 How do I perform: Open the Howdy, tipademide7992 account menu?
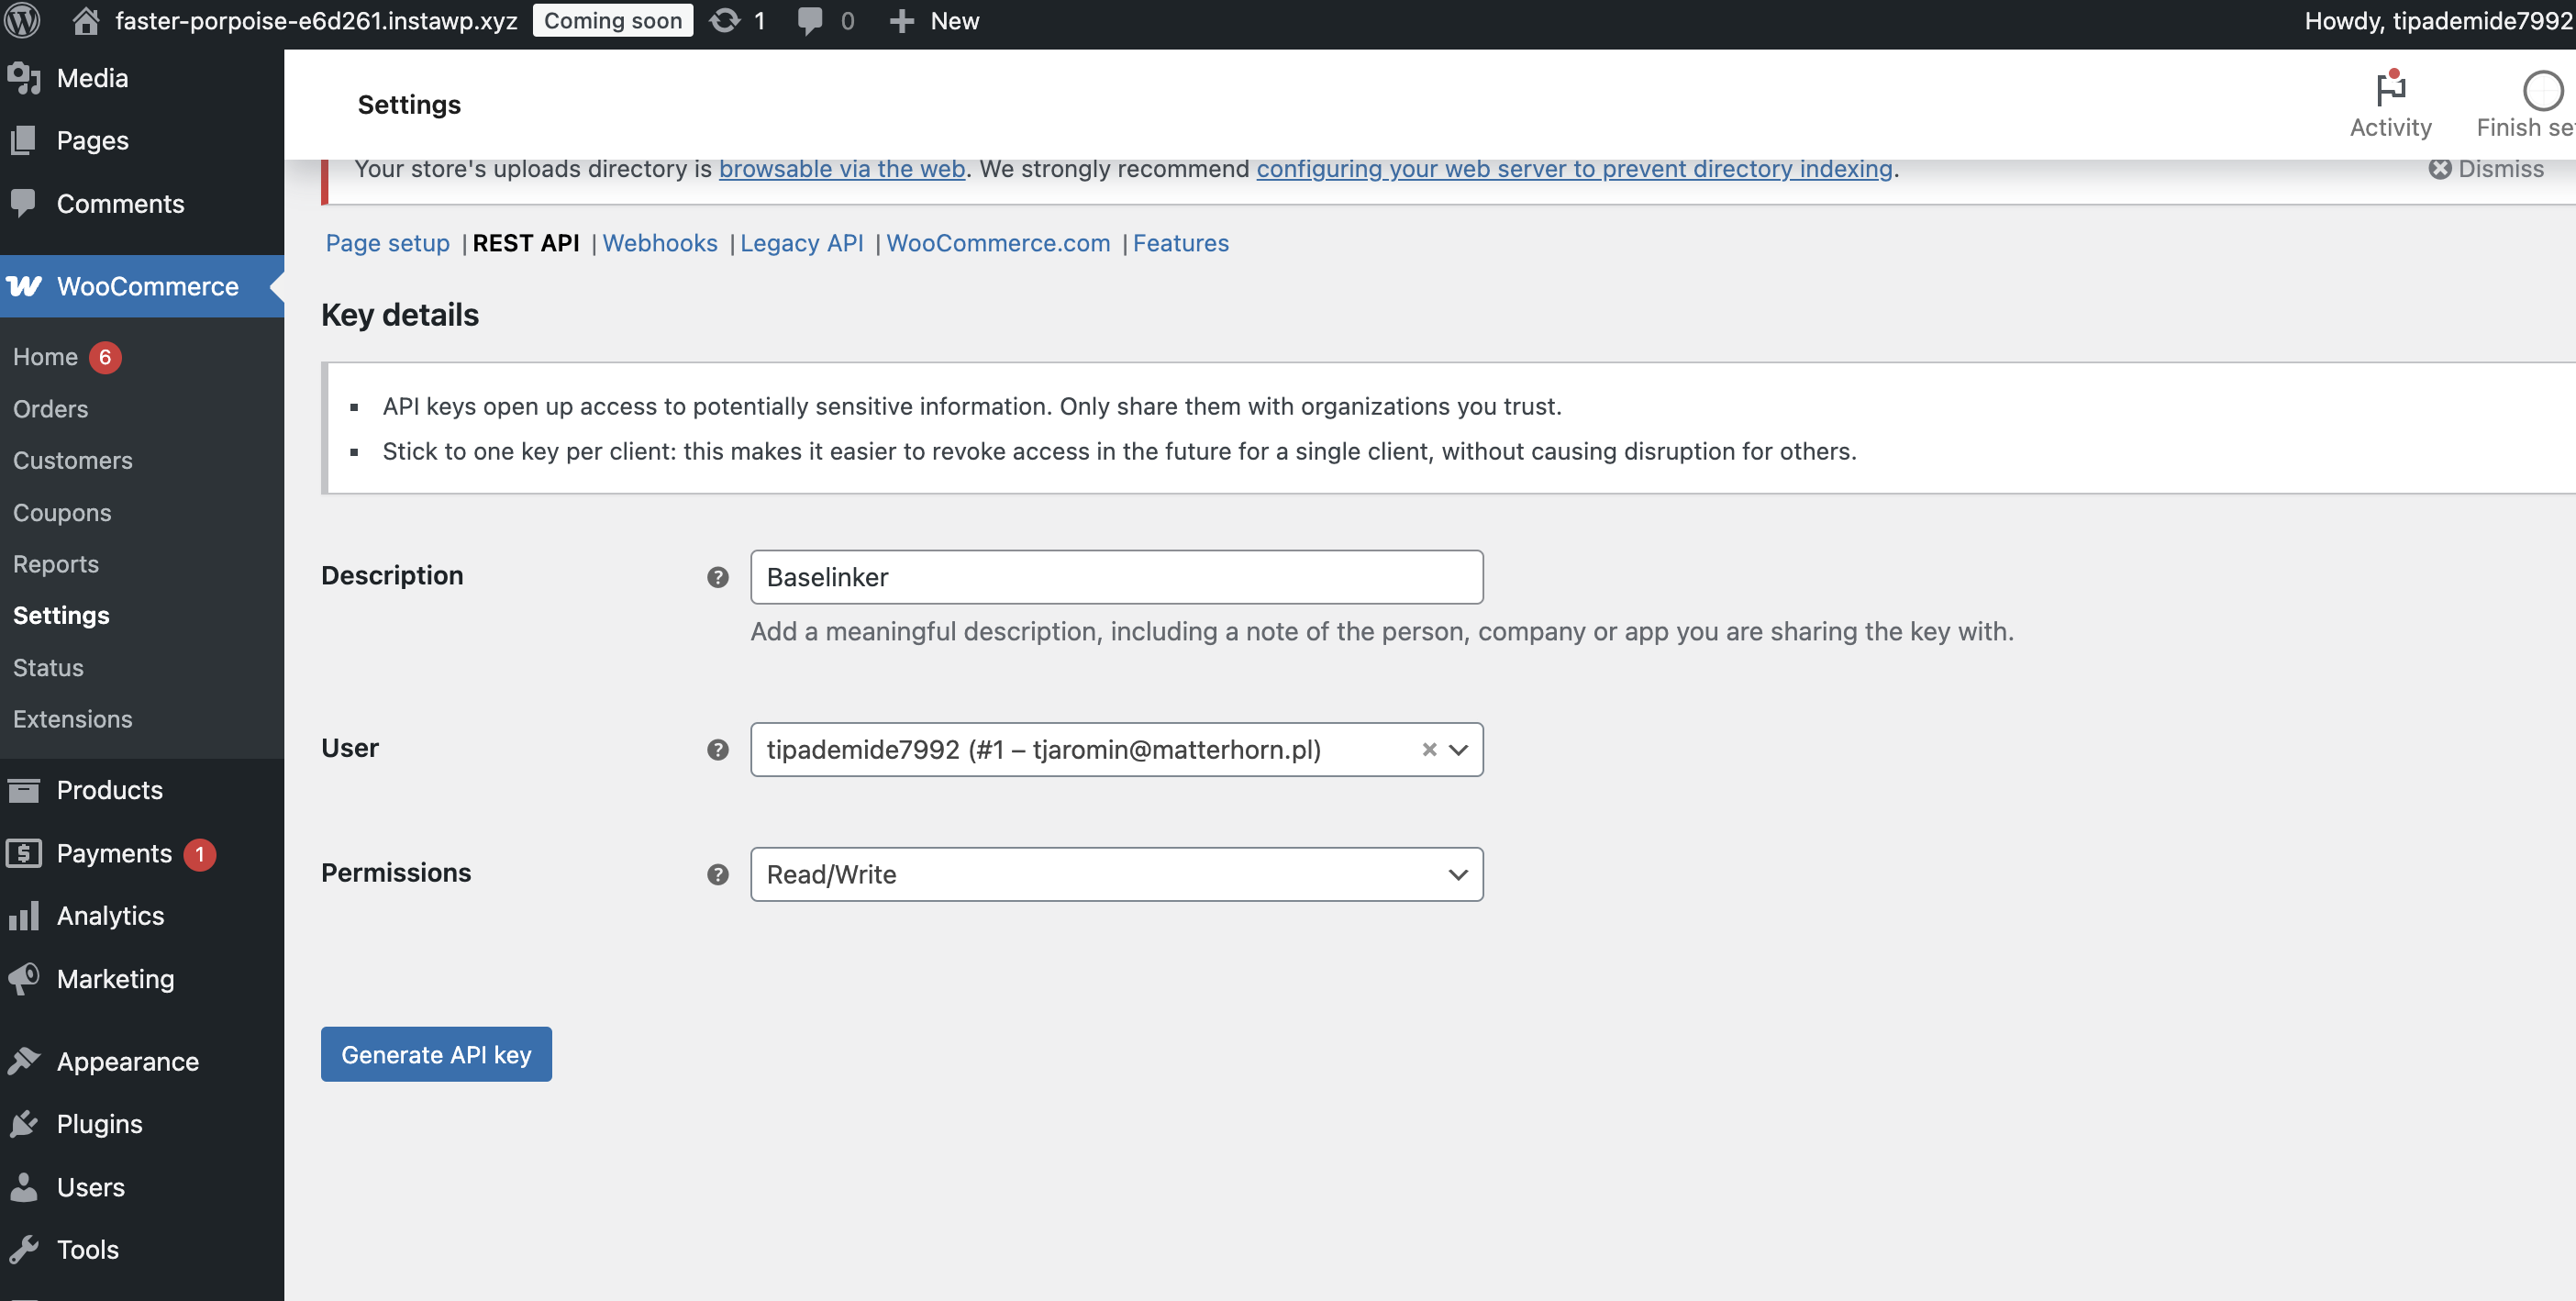tap(2438, 21)
